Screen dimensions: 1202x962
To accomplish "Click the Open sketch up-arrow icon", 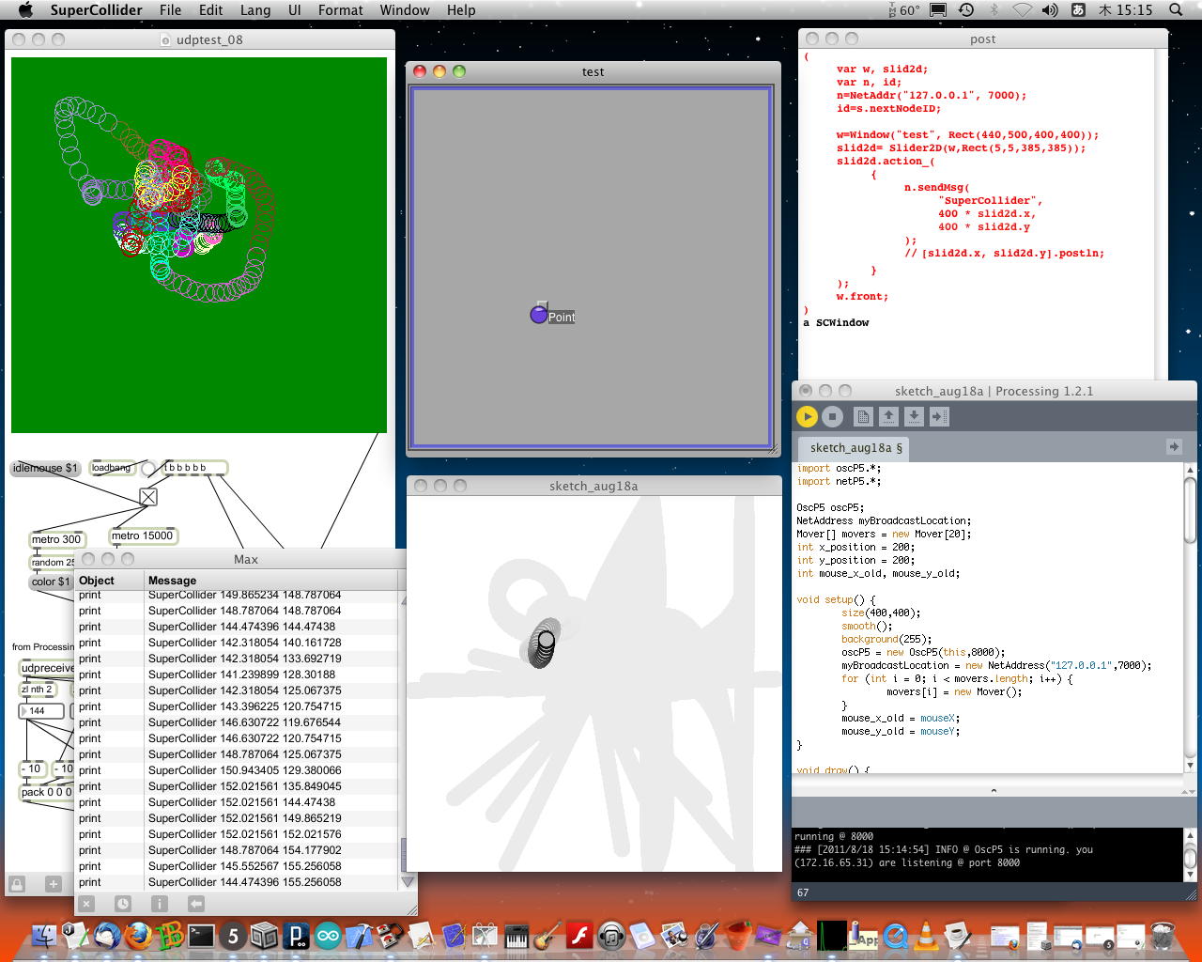I will 888,416.
